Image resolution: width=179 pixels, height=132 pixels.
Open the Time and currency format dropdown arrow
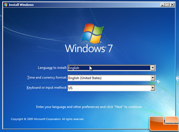(x=153, y=78)
